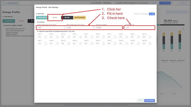Cancel the Site Settings dialog
The width and height of the screenshot is (191, 107).
(140, 100)
